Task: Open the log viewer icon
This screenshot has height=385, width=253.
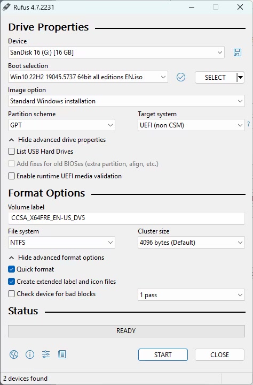Action: 62,354
